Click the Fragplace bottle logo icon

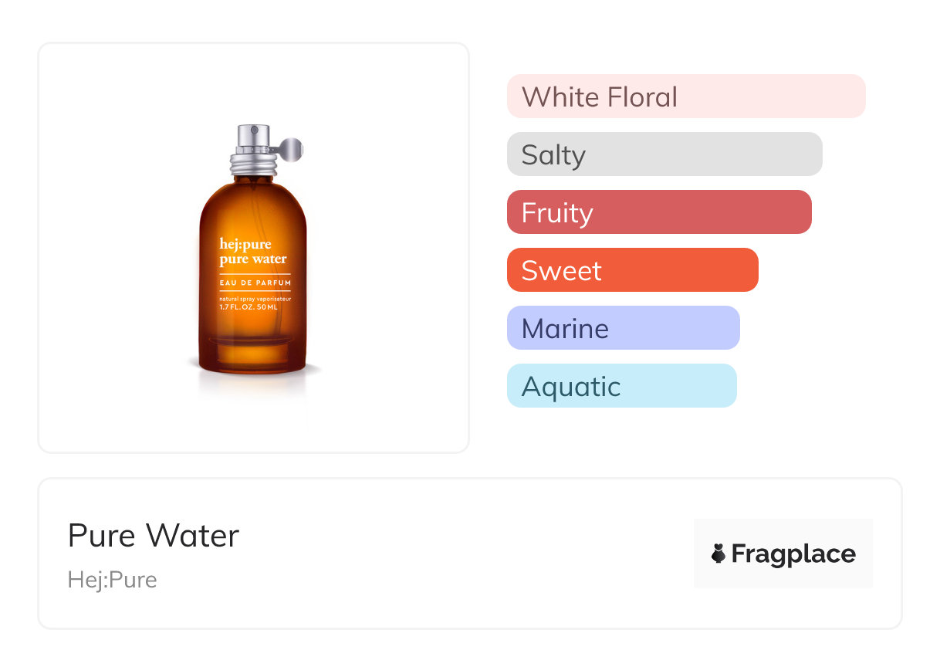(x=719, y=554)
